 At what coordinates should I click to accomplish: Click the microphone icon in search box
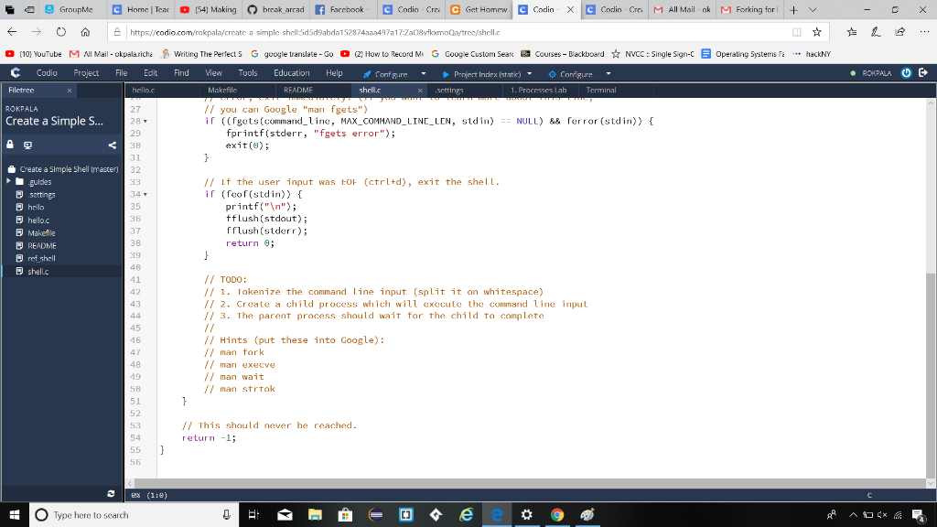point(227,514)
